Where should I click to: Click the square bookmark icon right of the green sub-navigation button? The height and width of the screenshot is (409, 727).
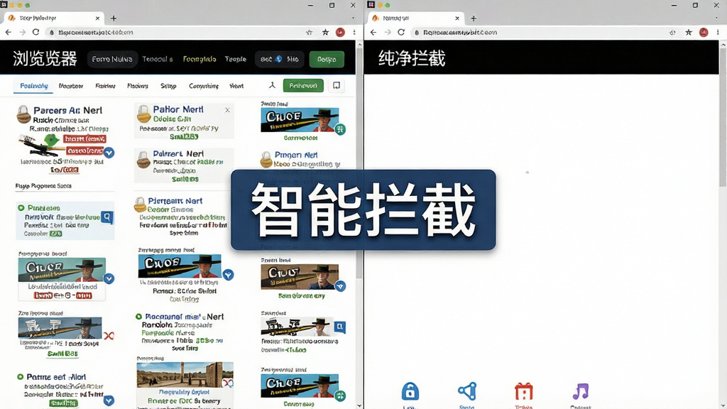pyautogui.click(x=337, y=86)
